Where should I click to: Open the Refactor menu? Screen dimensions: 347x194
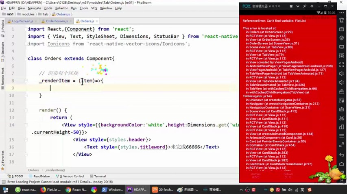pos(61,8)
